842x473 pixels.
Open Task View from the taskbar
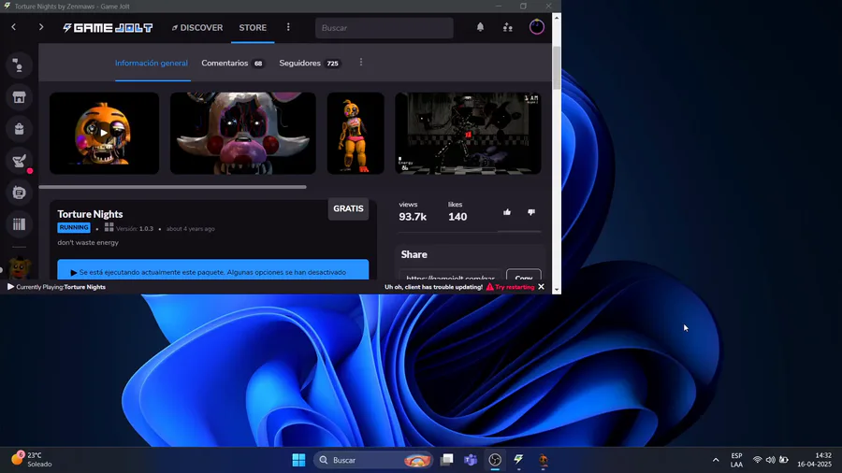click(x=447, y=460)
